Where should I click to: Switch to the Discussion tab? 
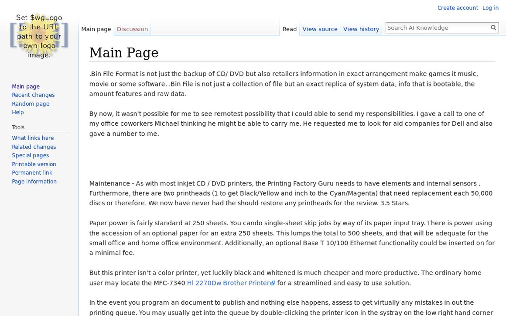(x=132, y=29)
